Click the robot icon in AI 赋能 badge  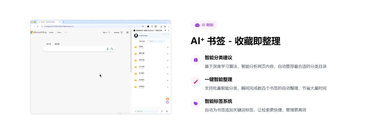pos(197,25)
